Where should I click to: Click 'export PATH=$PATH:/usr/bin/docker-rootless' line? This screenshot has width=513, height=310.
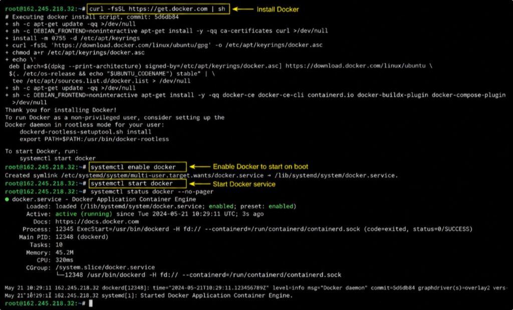tap(94, 139)
